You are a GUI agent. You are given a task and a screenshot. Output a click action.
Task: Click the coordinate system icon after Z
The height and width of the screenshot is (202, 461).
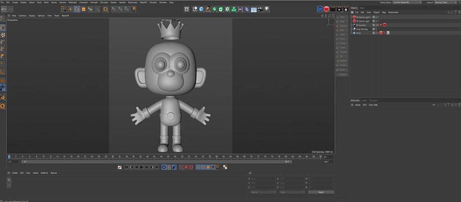[133, 9]
